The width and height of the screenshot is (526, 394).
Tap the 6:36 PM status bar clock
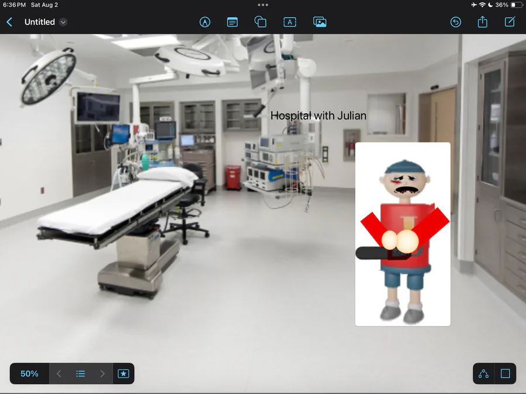(x=15, y=5)
